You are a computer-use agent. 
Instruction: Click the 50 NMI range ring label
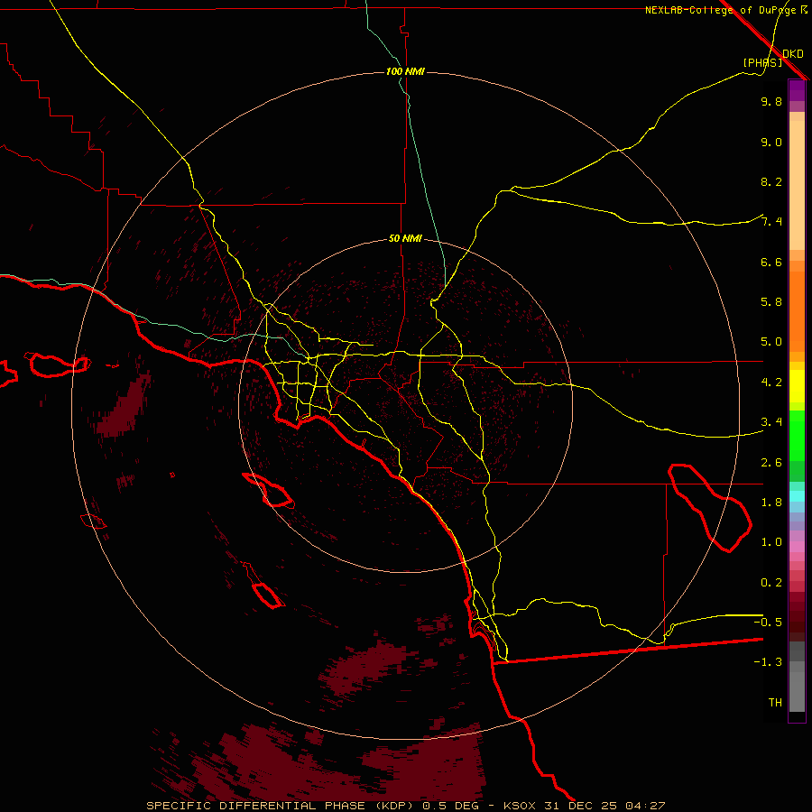[405, 238]
